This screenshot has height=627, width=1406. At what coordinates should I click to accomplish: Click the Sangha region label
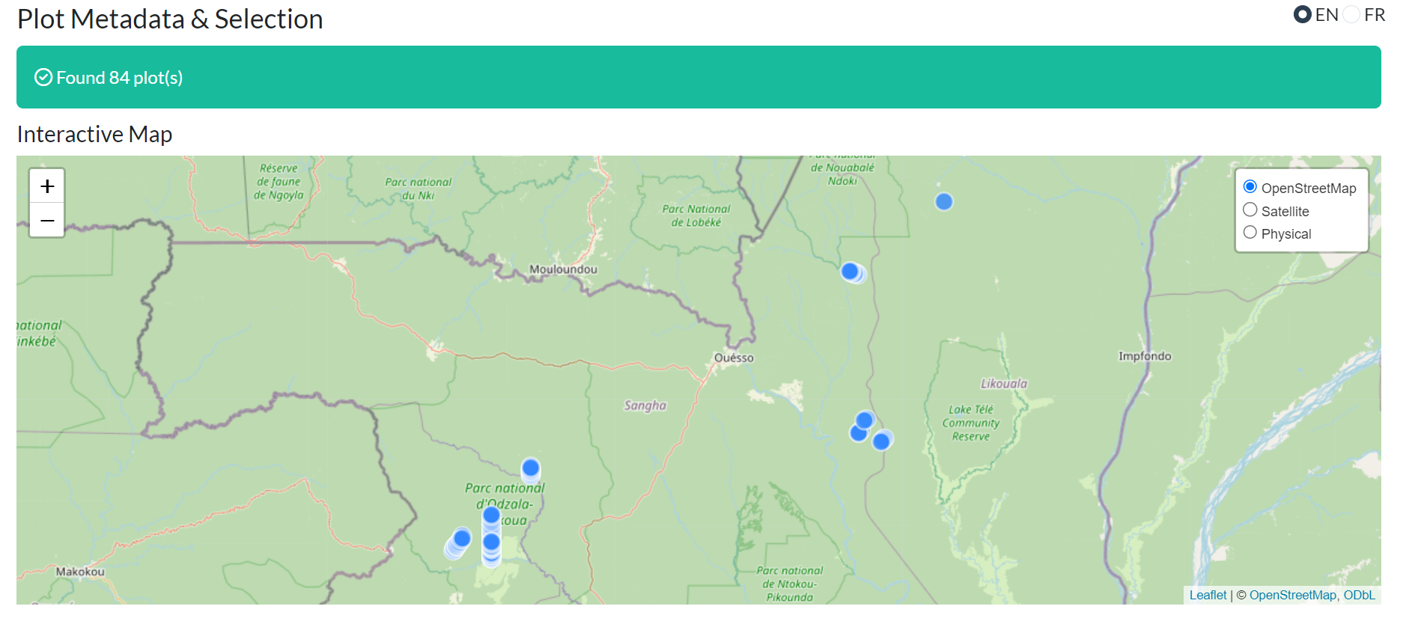[645, 406]
